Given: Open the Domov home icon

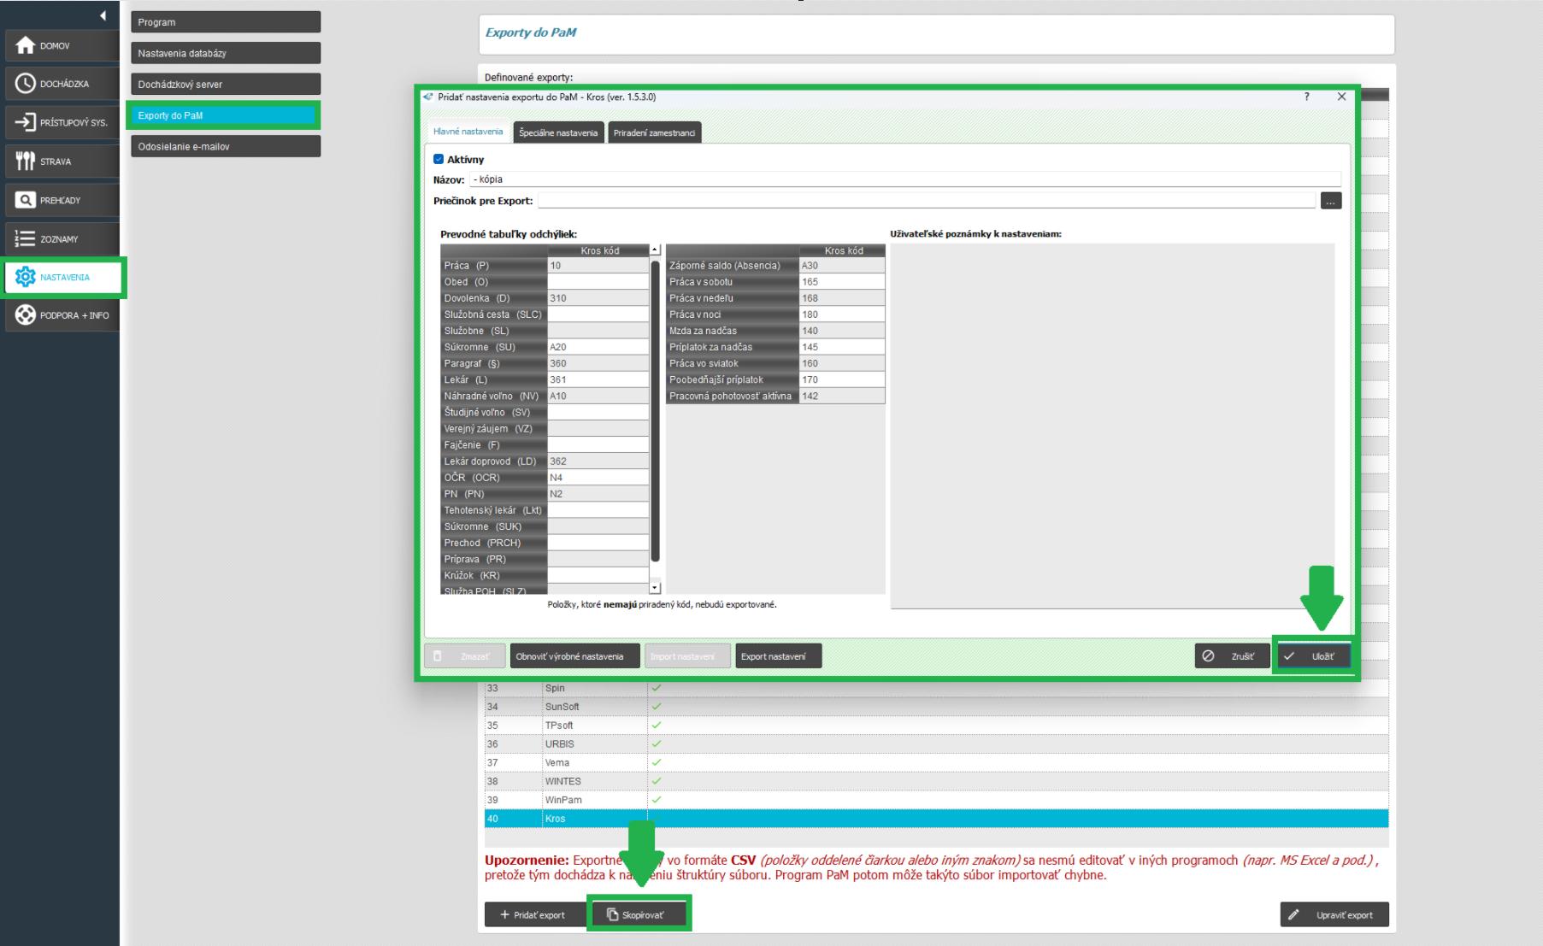Looking at the screenshot, I should [26, 45].
